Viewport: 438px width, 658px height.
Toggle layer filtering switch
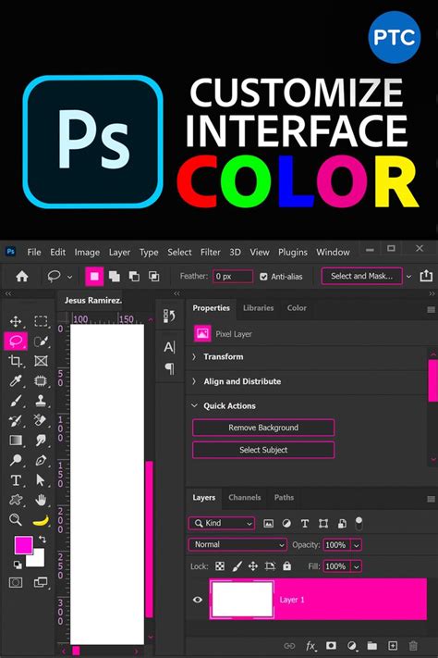(359, 523)
